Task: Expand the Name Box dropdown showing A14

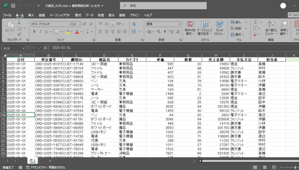Action: 24,48
